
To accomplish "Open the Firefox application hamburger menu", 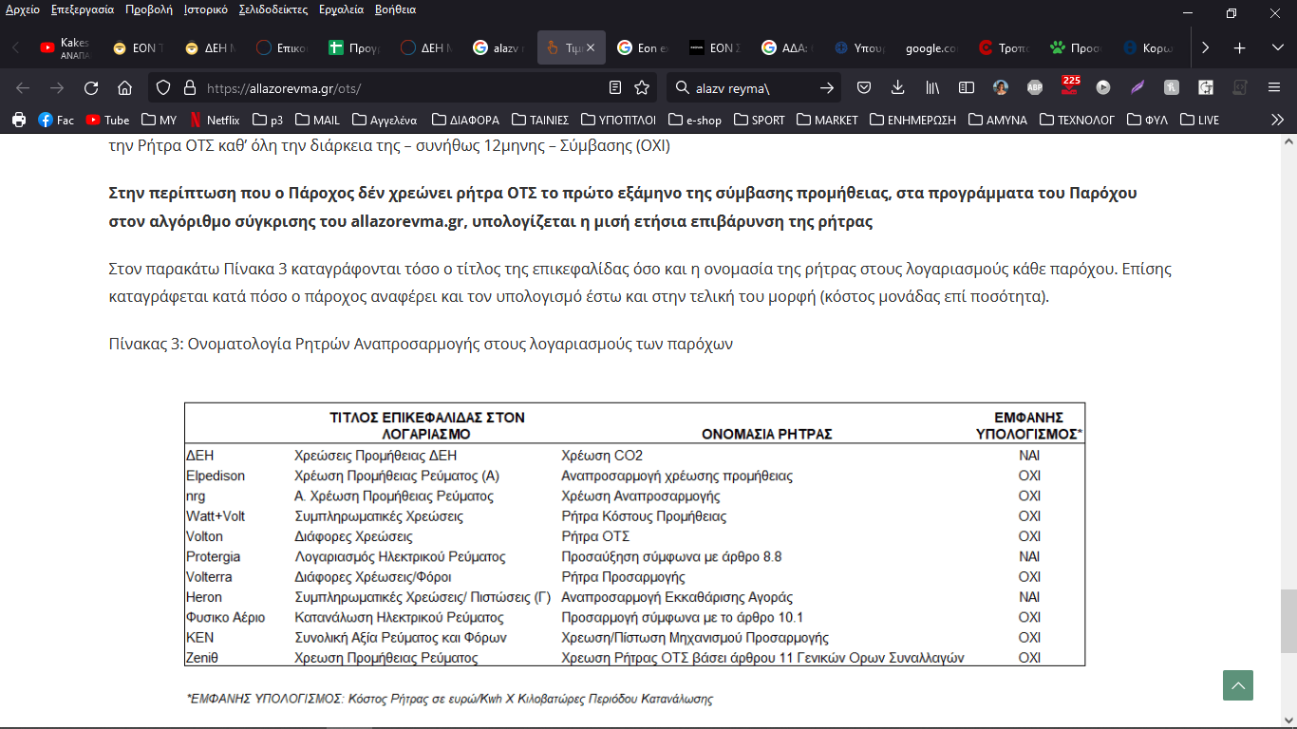I will pos(1274,87).
